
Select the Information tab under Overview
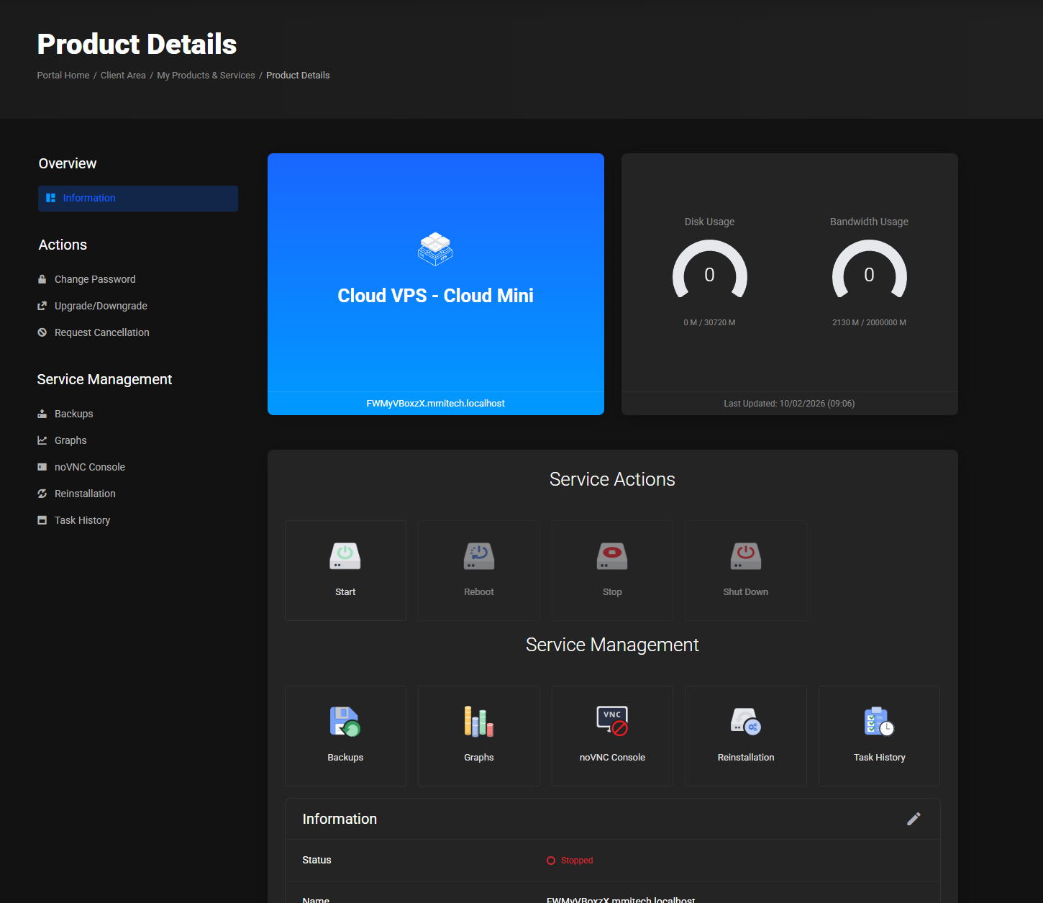(x=88, y=198)
